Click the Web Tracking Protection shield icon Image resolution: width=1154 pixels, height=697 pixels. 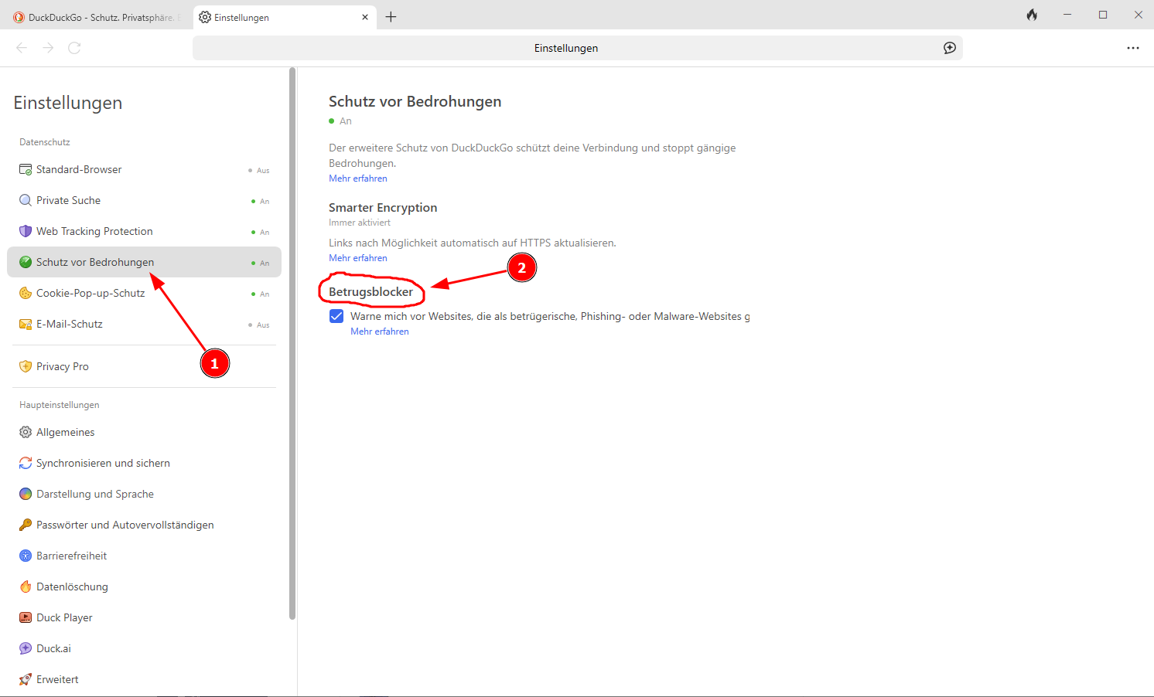tap(26, 231)
